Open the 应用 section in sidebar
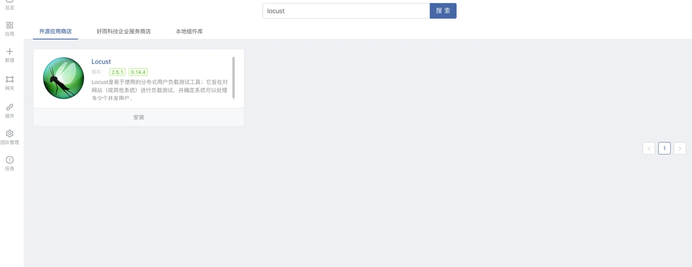692x267 pixels. (9, 29)
